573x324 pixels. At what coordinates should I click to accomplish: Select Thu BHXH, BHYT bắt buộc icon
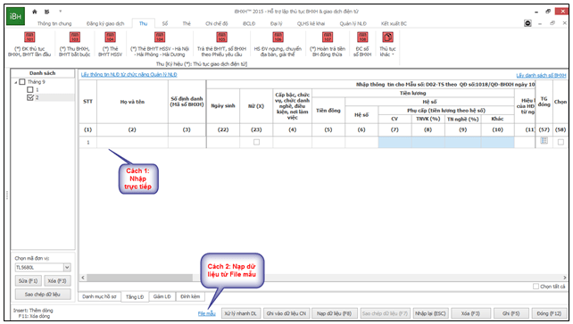pos(75,37)
